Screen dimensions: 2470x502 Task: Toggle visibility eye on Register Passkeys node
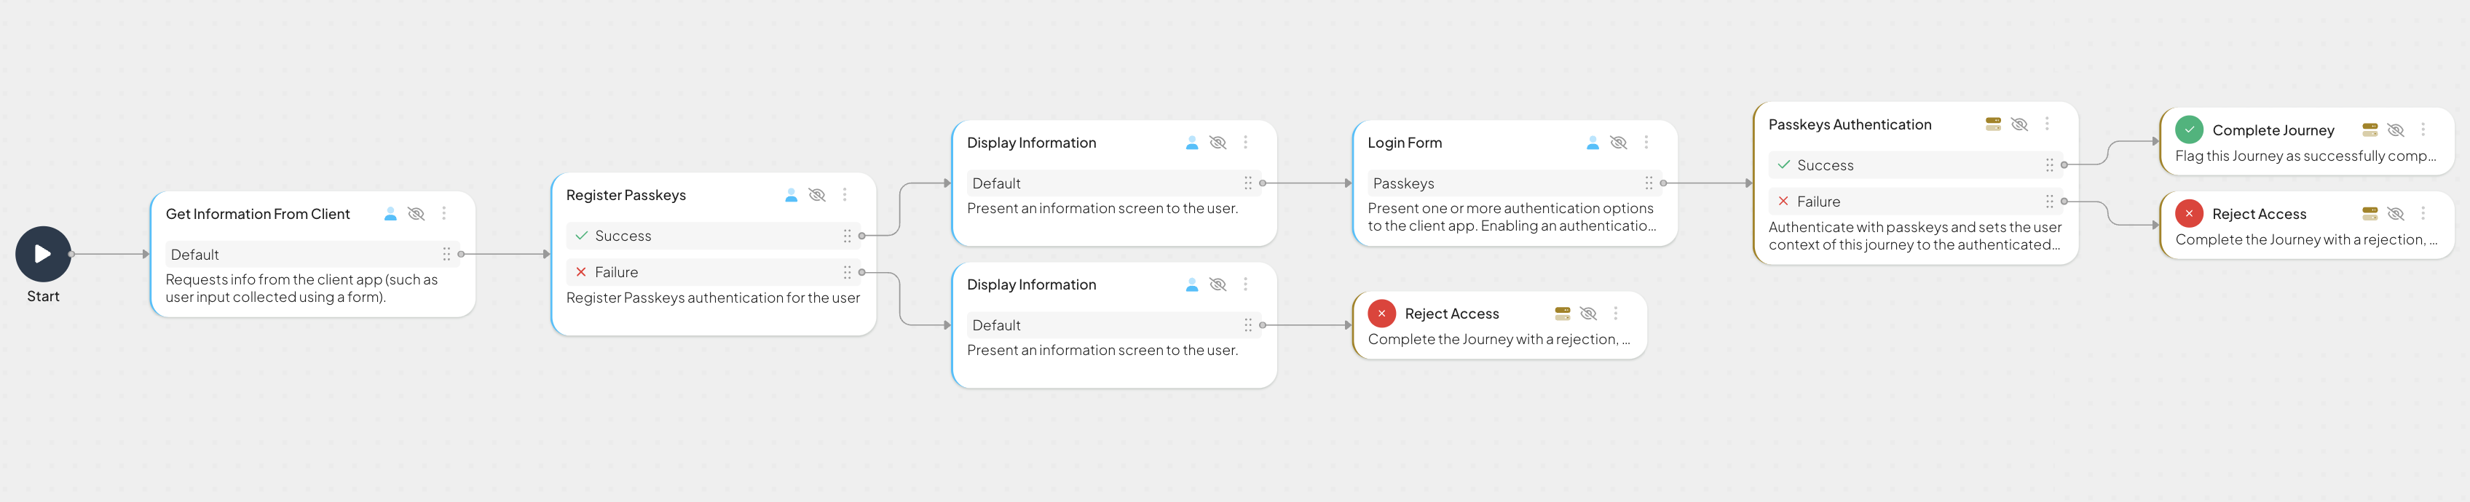(817, 194)
